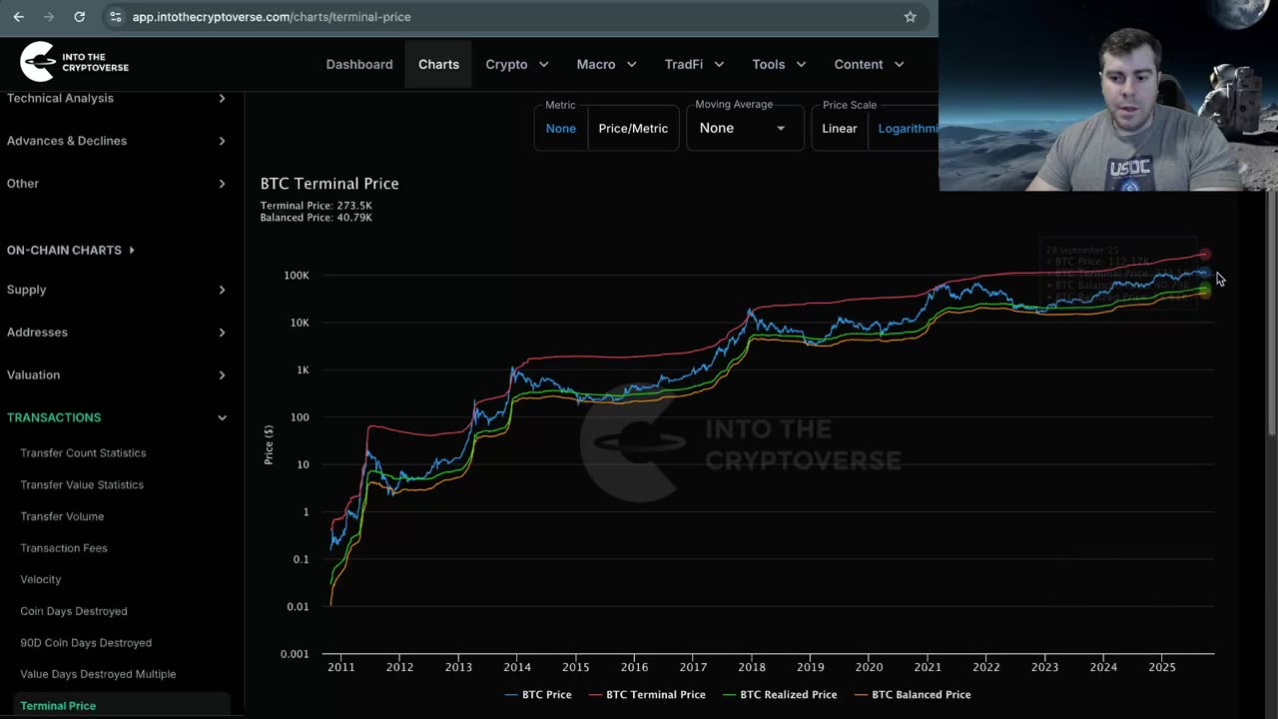Expand the Advances & Declines section
The width and height of the screenshot is (1278, 719).
click(117, 141)
